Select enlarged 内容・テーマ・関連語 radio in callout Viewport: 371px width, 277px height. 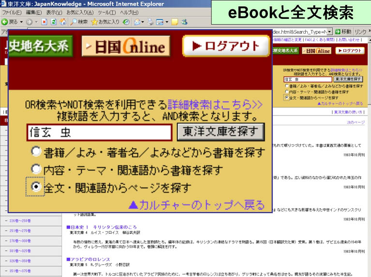pos(36,169)
